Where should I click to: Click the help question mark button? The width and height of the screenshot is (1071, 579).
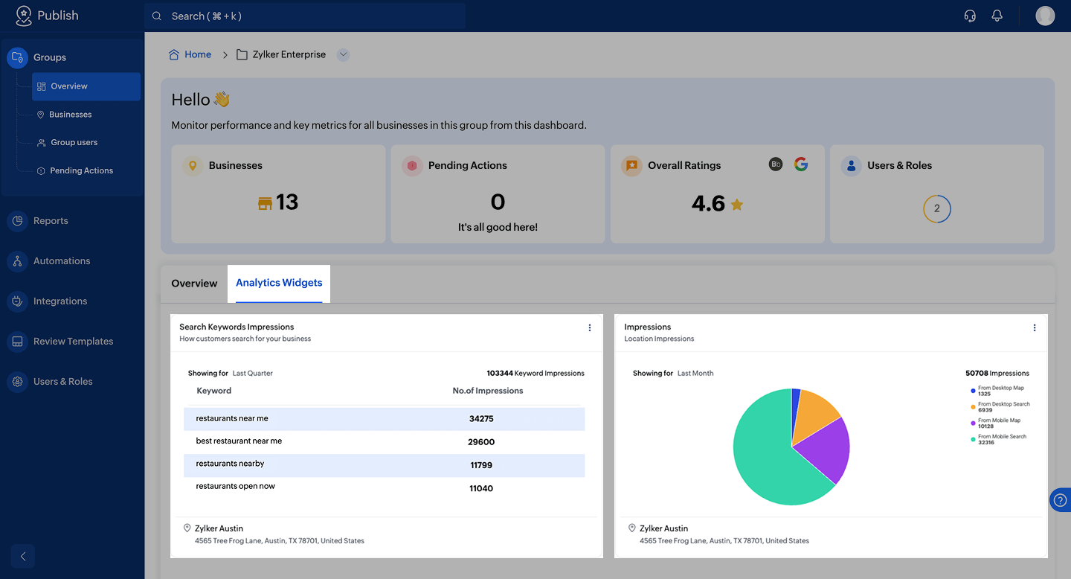click(1061, 500)
